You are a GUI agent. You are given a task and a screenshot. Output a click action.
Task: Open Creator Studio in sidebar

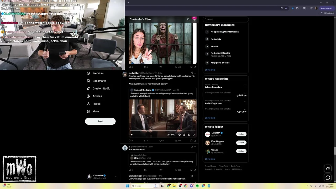point(98,88)
